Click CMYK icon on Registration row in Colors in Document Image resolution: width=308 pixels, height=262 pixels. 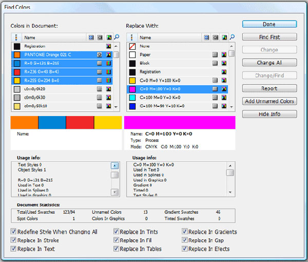point(109,46)
